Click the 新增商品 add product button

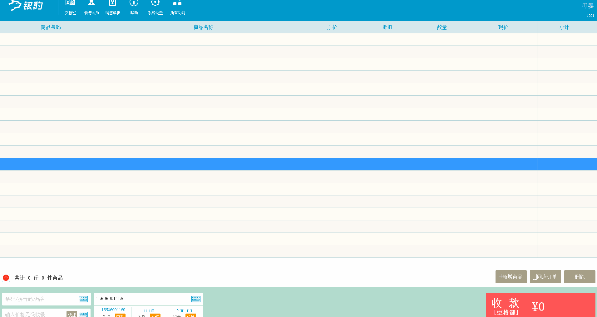[511, 277]
